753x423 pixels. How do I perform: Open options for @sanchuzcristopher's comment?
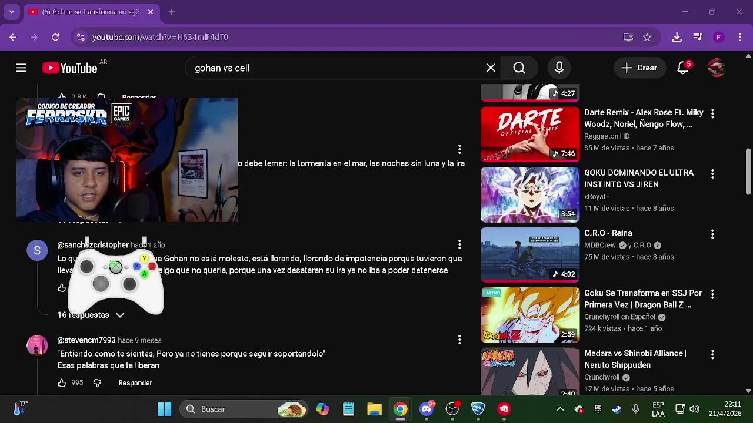tap(459, 244)
